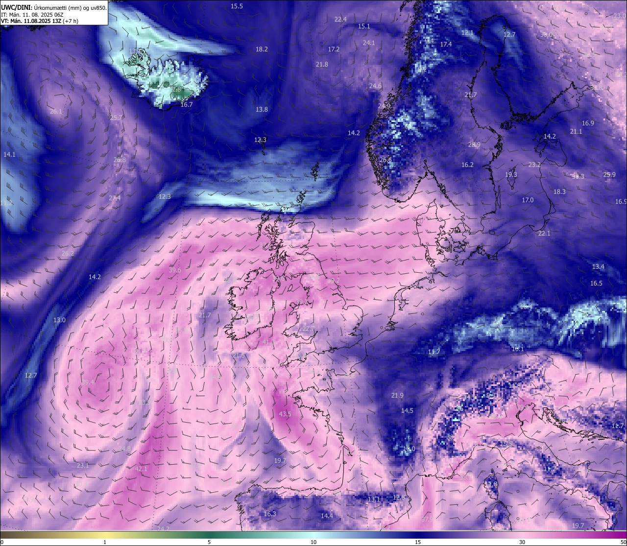This screenshot has height=546, width=627.
Task: Click the value 13.1 on the map
Action: 374,499
